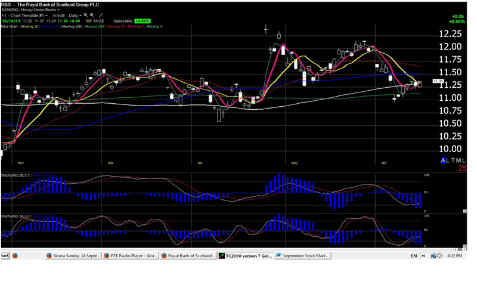Expand the F1 Chart Template #1 dropdown
This screenshot has width=477, height=284.
tap(23, 15)
